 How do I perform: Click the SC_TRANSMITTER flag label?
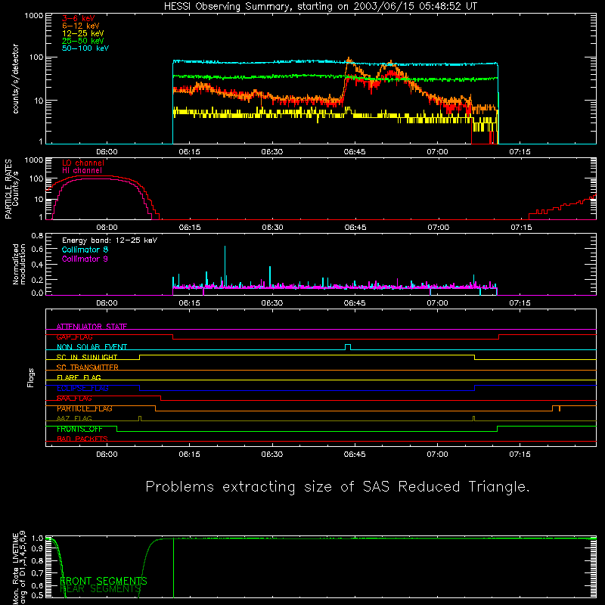coord(87,368)
